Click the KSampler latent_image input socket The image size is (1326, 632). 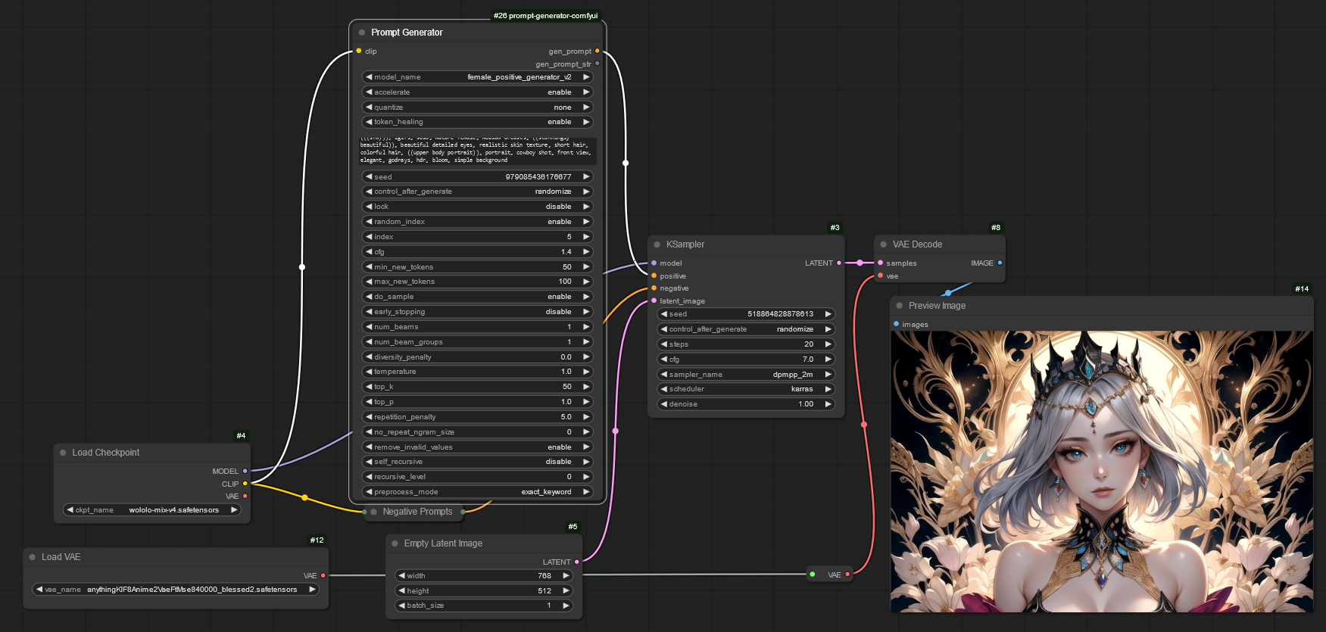(x=654, y=300)
